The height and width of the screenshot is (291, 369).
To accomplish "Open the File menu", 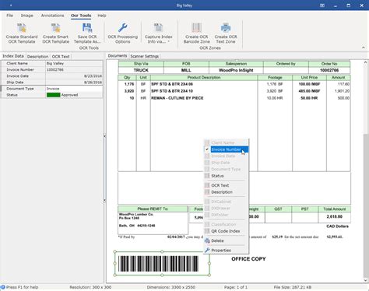I will pos(9,16).
